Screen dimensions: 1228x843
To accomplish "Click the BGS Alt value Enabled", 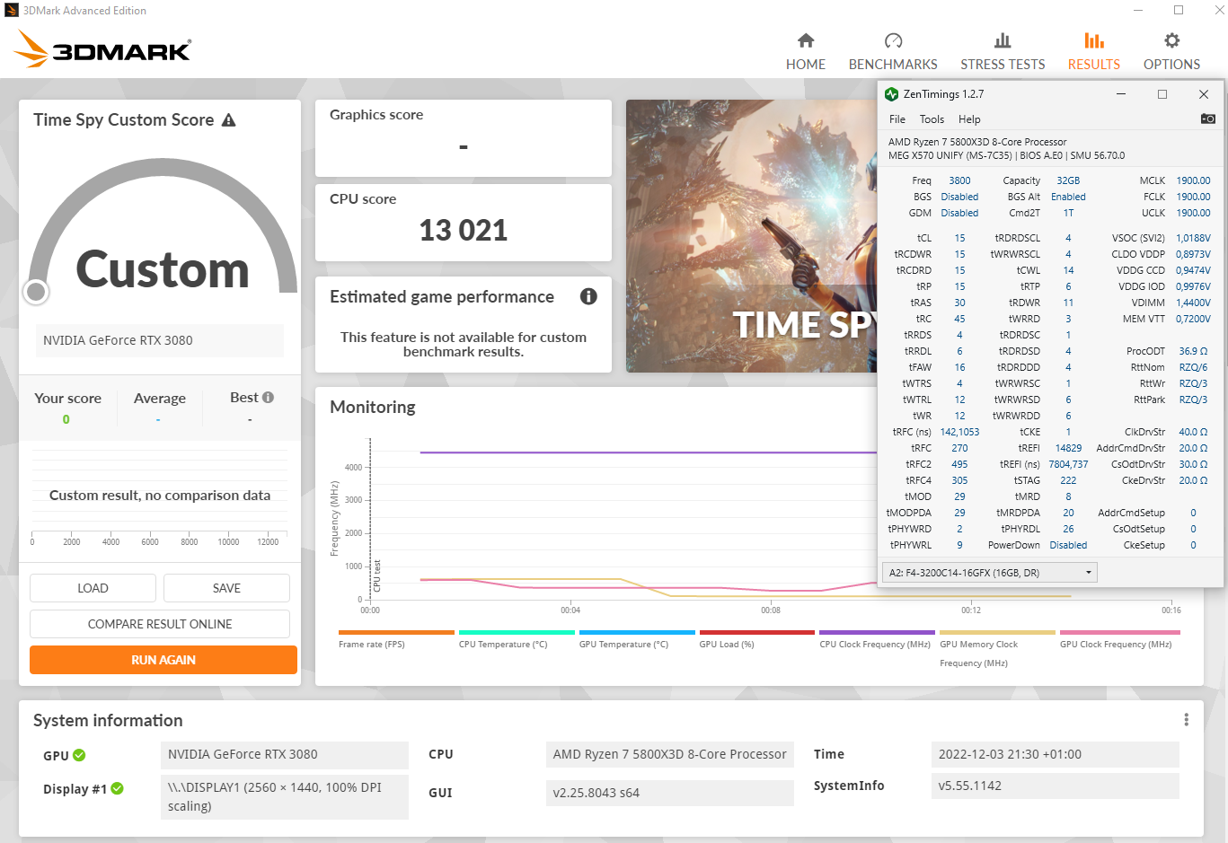I will tap(1068, 197).
